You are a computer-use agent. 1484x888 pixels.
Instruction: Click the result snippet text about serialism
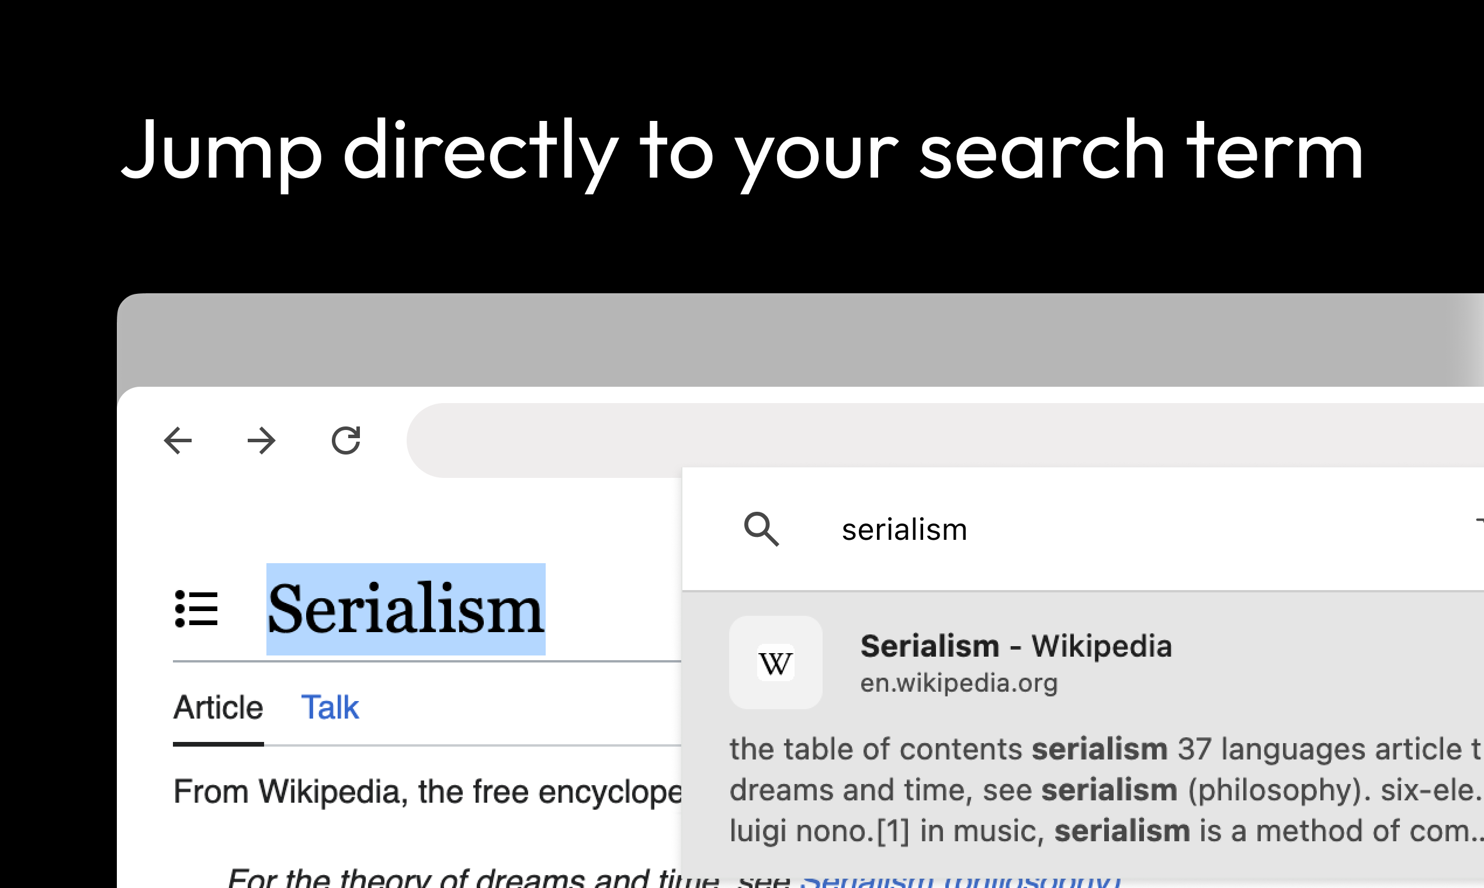[1107, 790]
